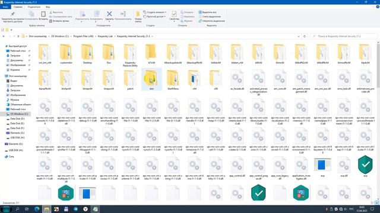Select Музыка in the navigation pane
This screenshot has width=380, height=213.
coord(14,100)
